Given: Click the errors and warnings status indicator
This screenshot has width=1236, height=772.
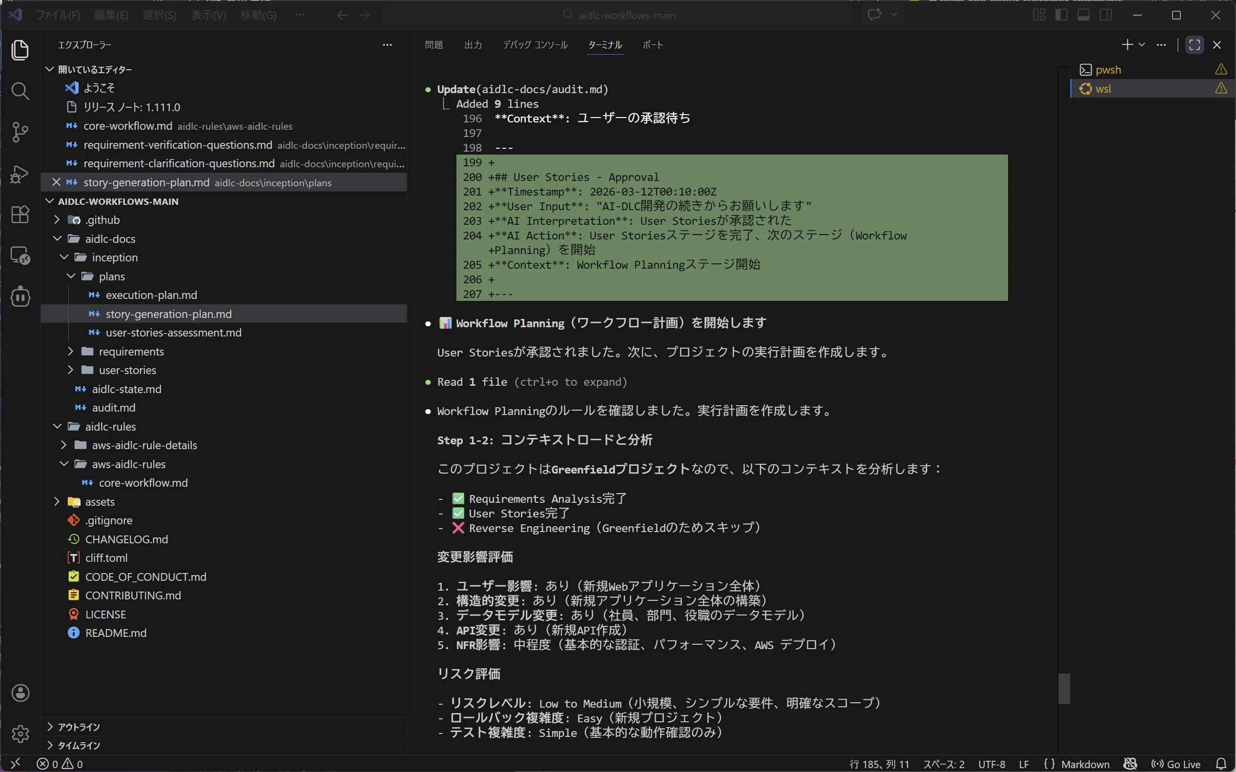Looking at the screenshot, I should 60,764.
